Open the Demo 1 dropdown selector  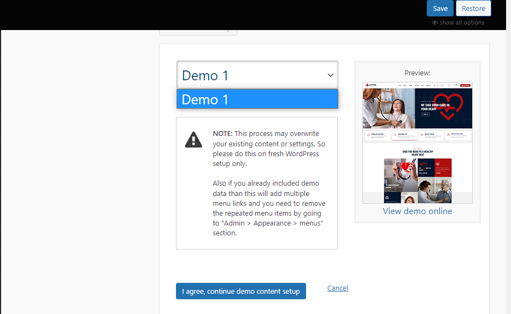click(x=257, y=75)
